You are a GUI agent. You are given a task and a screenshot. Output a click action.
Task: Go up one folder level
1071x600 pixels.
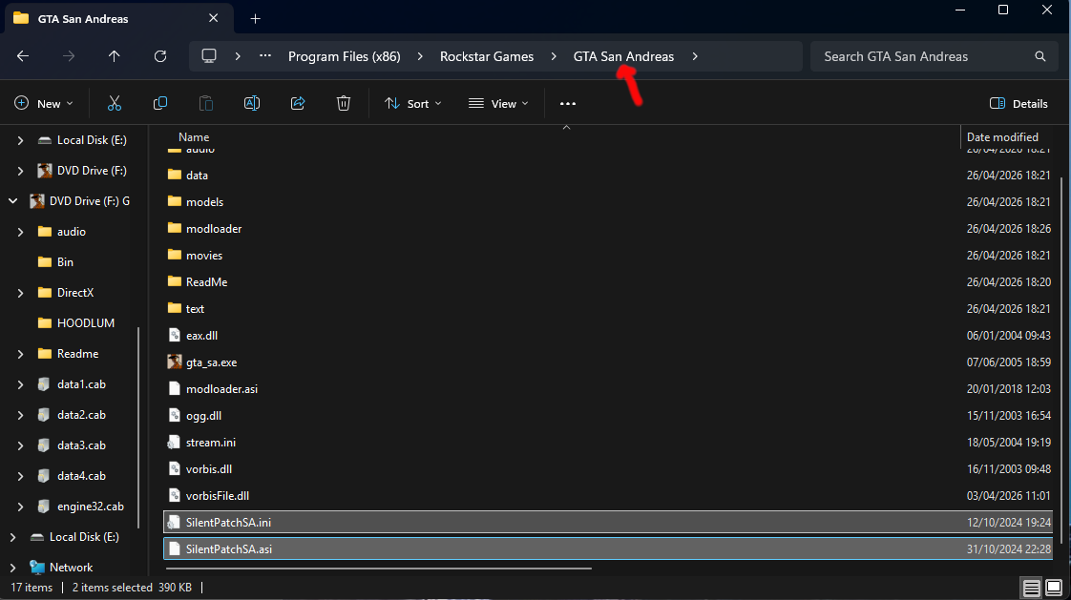click(x=114, y=56)
